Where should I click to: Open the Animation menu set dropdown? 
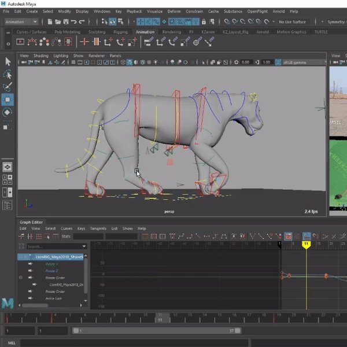coord(22,22)
